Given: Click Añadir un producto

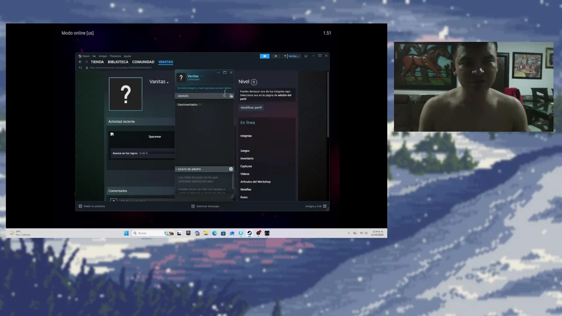Looking at the screenshot, I should pos(92,206).
